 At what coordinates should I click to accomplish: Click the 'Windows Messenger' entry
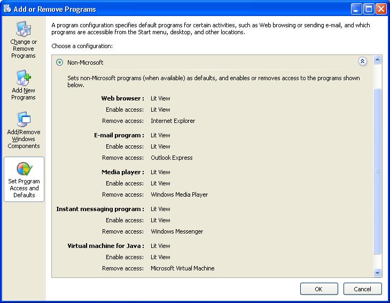click(x=177, y=231)
